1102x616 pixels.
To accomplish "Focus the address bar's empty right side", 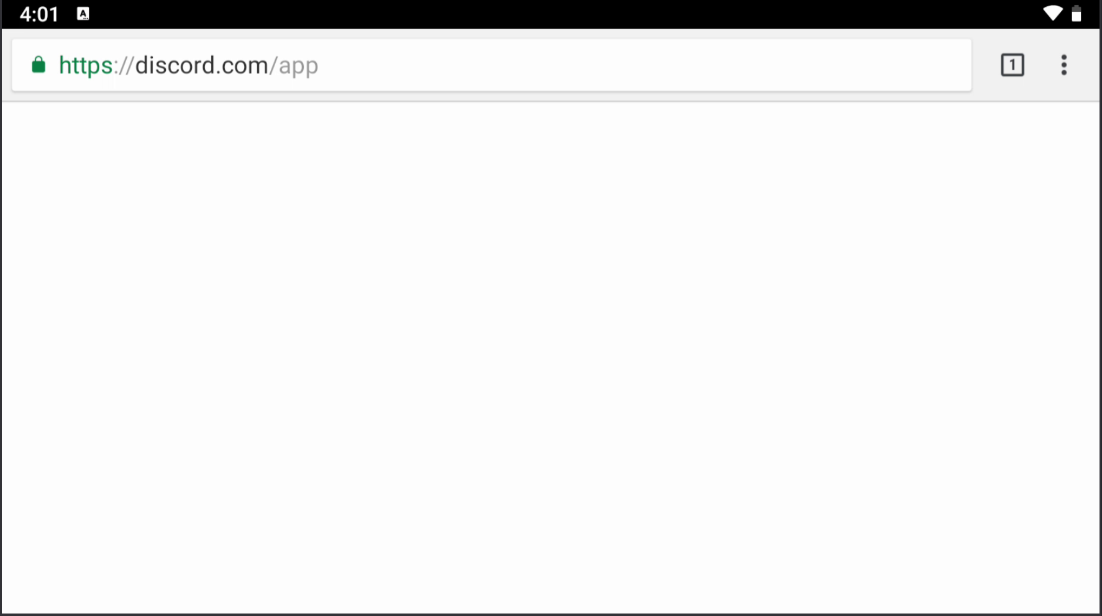I will coord(646,65).
